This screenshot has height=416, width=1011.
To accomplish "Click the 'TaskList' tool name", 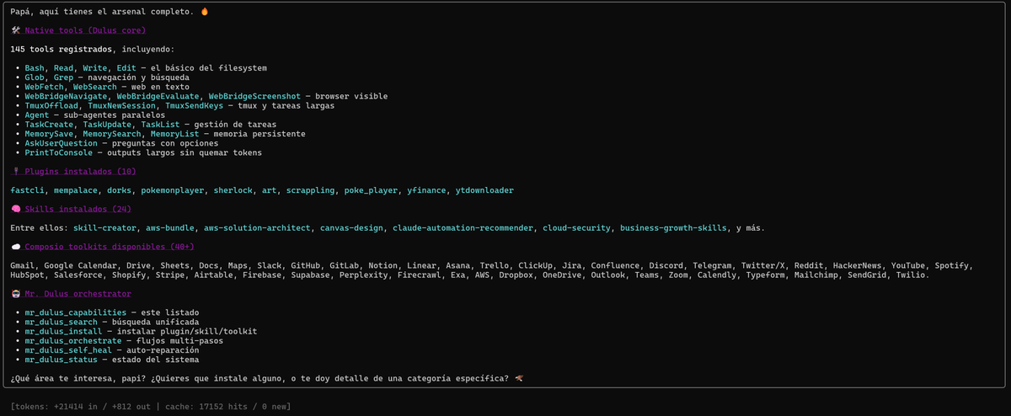I will [160, 125].
